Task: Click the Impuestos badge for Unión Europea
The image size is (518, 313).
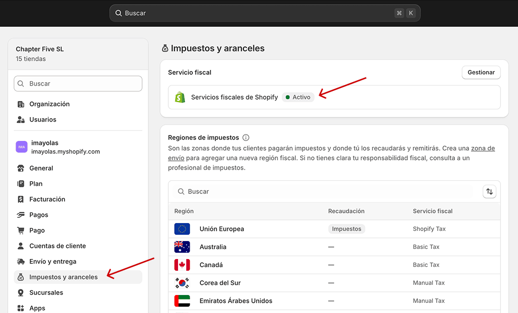Action: (x=346, y=229)
